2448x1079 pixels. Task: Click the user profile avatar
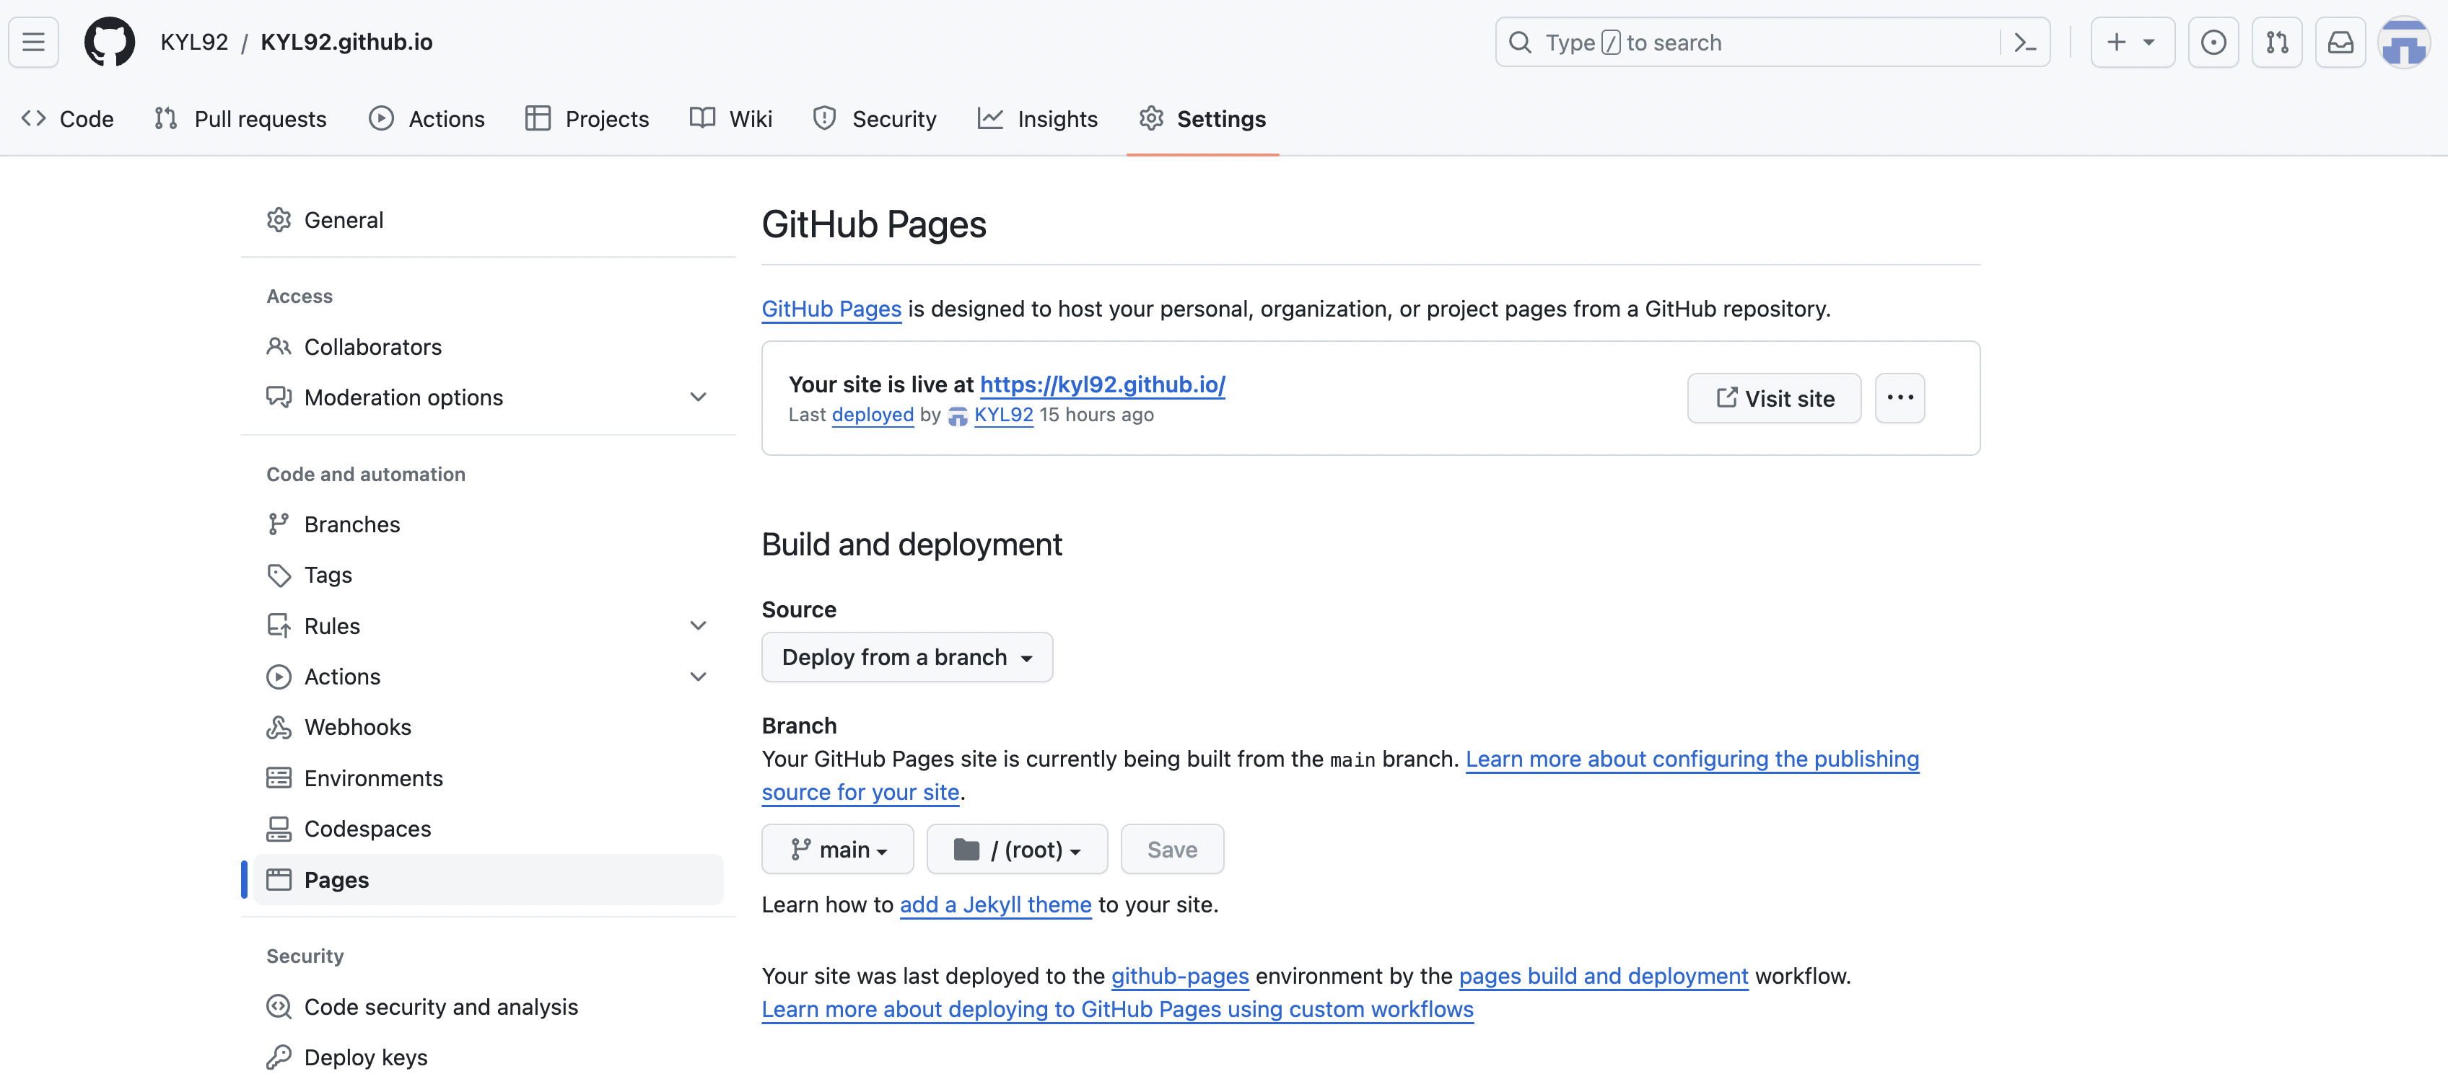(2403, 42)
